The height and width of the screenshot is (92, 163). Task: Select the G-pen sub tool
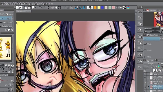(x=6, y=19)
